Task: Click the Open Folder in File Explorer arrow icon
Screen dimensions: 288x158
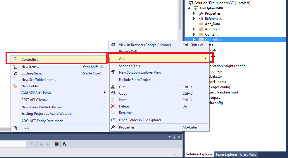Action: 113,120
